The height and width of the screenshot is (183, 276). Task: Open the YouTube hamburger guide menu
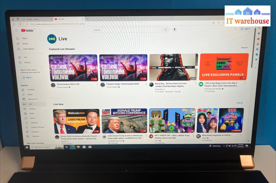[x=17, y=30]
